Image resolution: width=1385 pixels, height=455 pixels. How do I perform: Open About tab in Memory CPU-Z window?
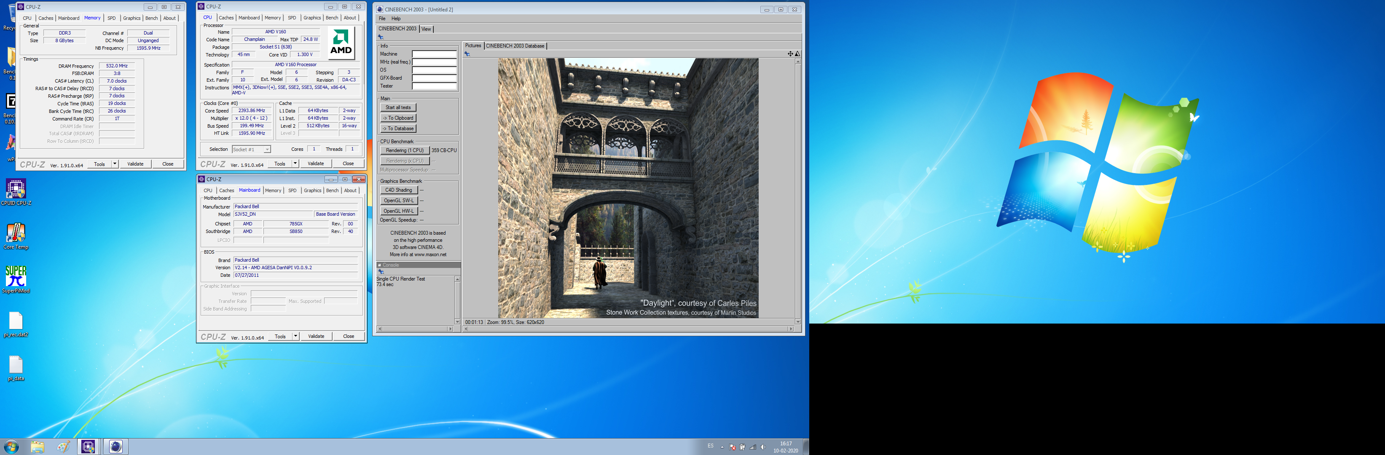click(x=169, y=18)
